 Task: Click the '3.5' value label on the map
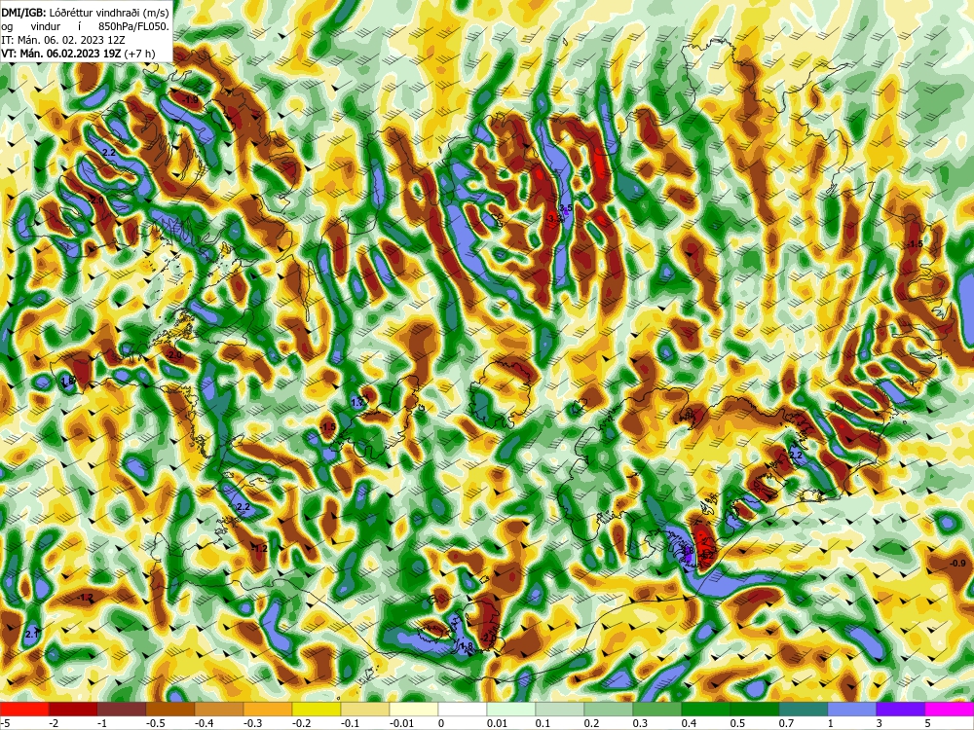[x=566, y=207]
